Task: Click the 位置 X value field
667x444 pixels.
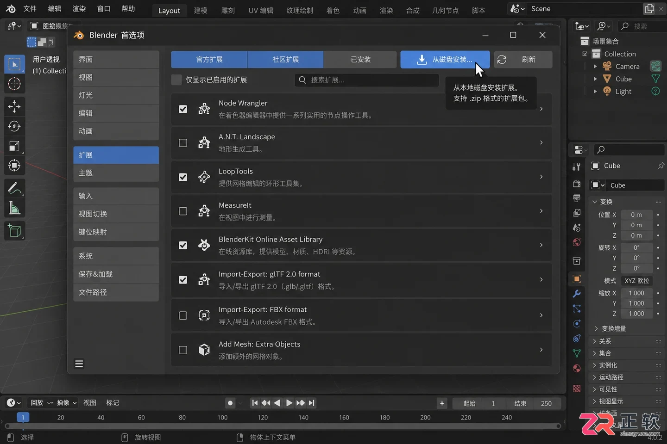Action: tap(636, 215)
